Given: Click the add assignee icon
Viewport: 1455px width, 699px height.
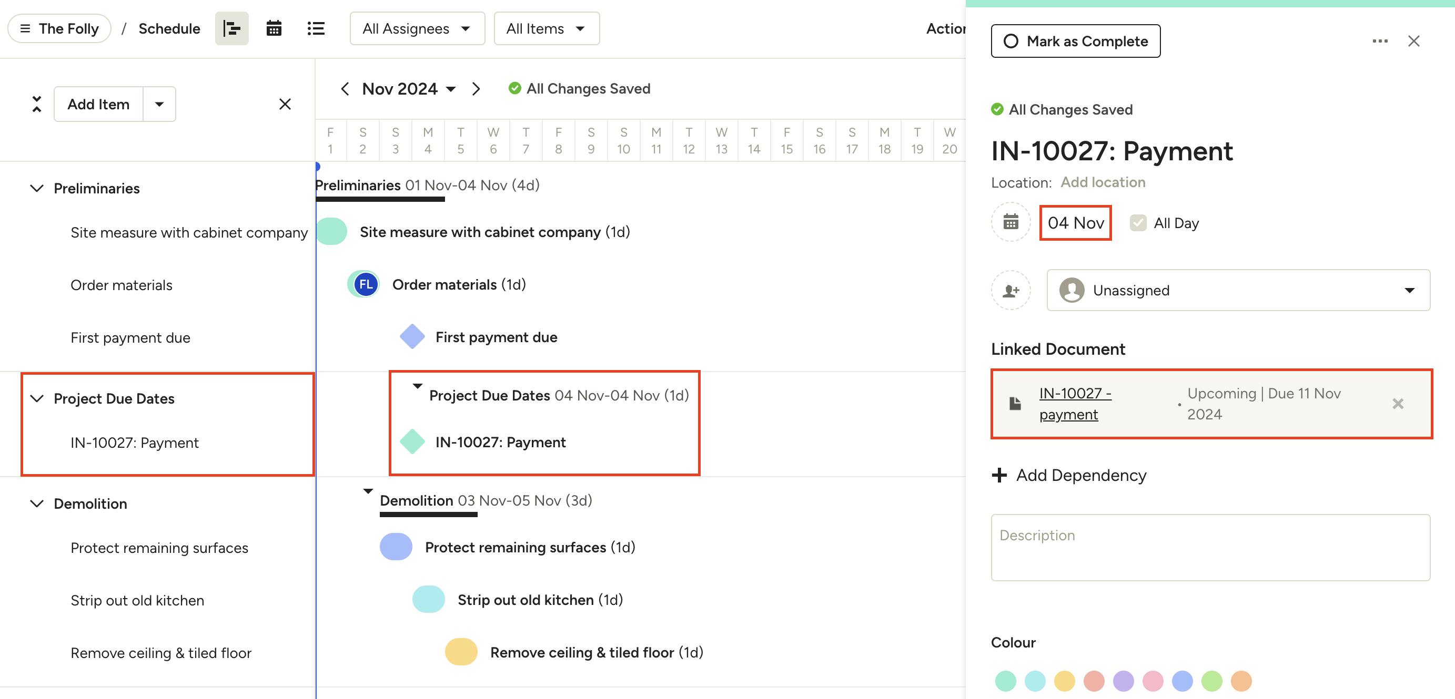Looking at the screenshot, I should 1011,291.
